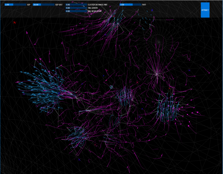
Task: Adjust the FATT slider showing 3.00
Action: point(130,5)
